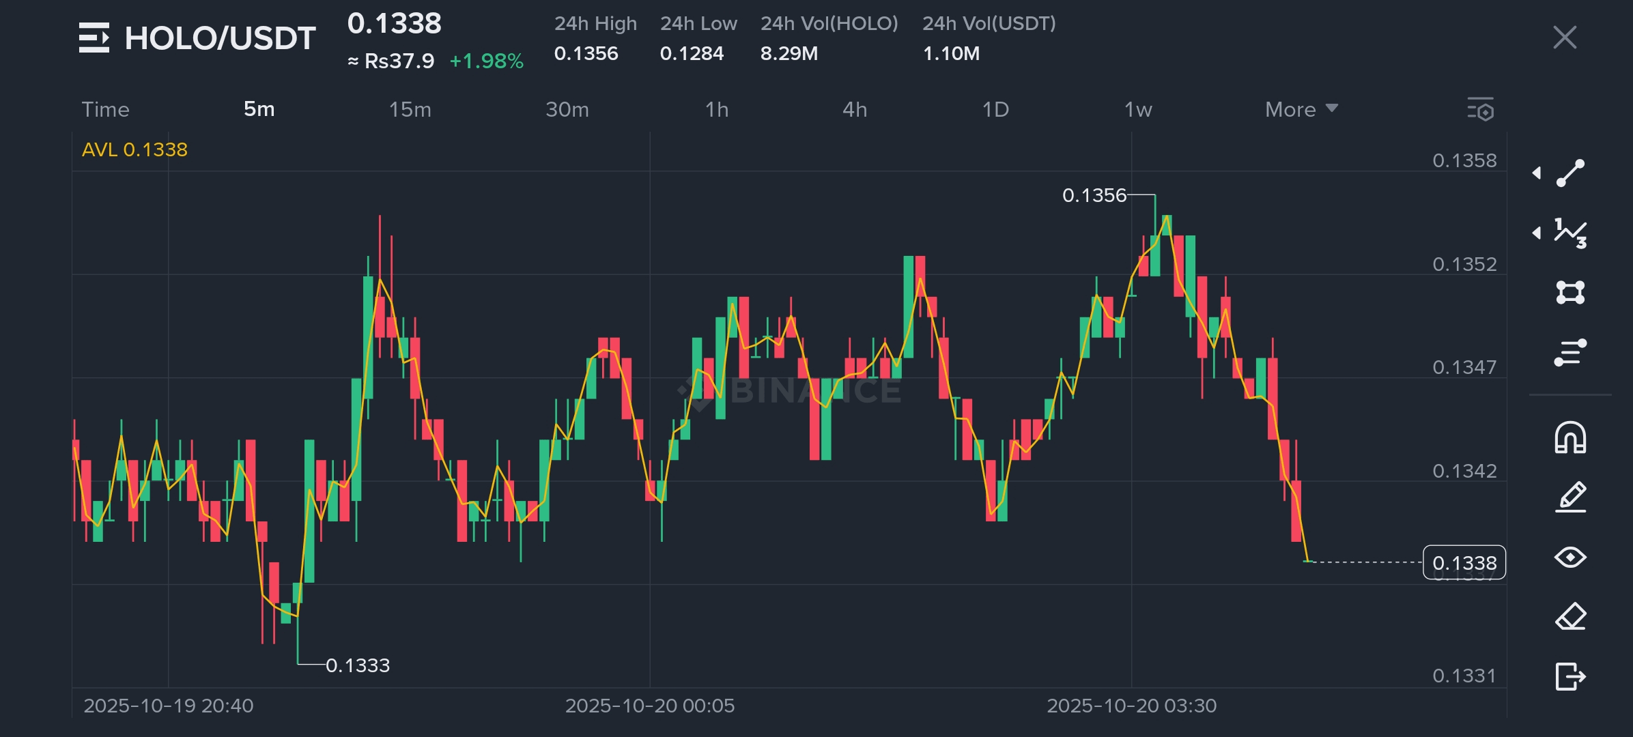1633x737 pixels.
Task: Switch to the 15m interval tab
Action: (410, 109)
